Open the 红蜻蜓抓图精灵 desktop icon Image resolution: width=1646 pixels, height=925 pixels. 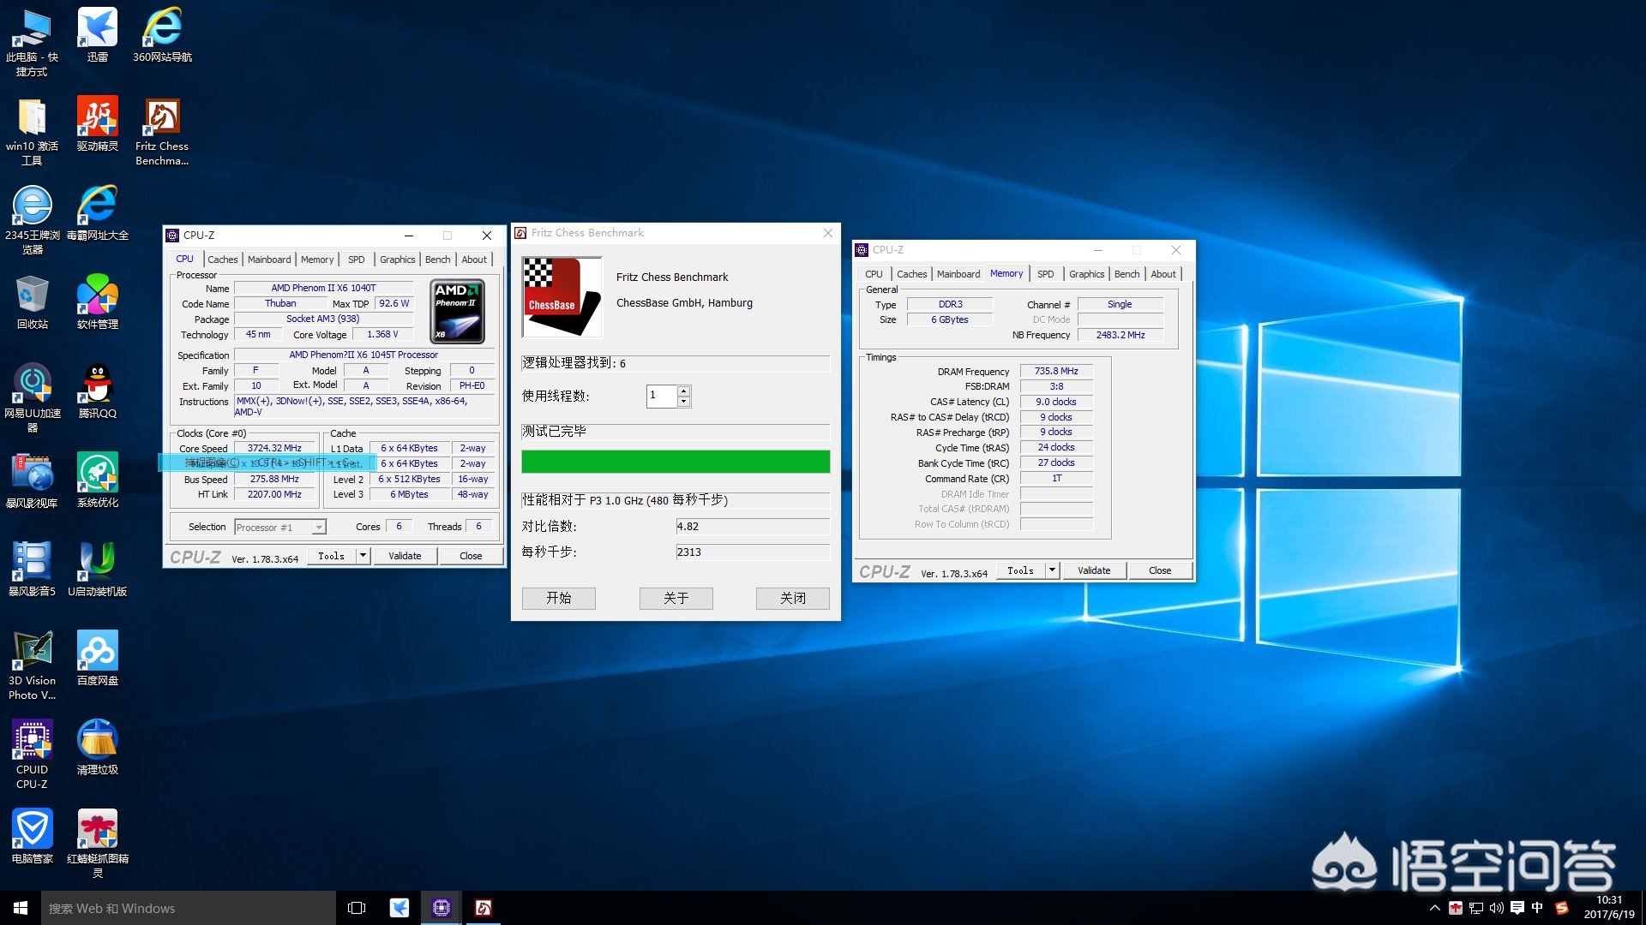[97, 843]
